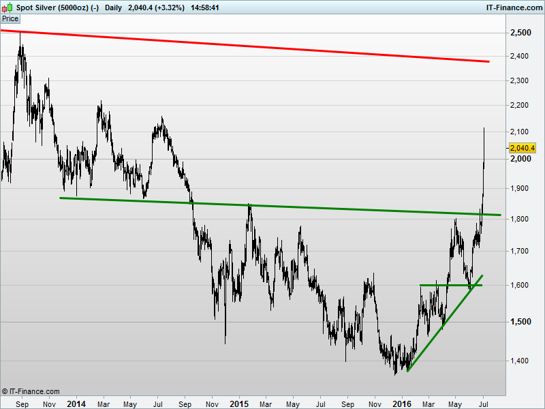Click the 'Daily' timeframe label

113,7
